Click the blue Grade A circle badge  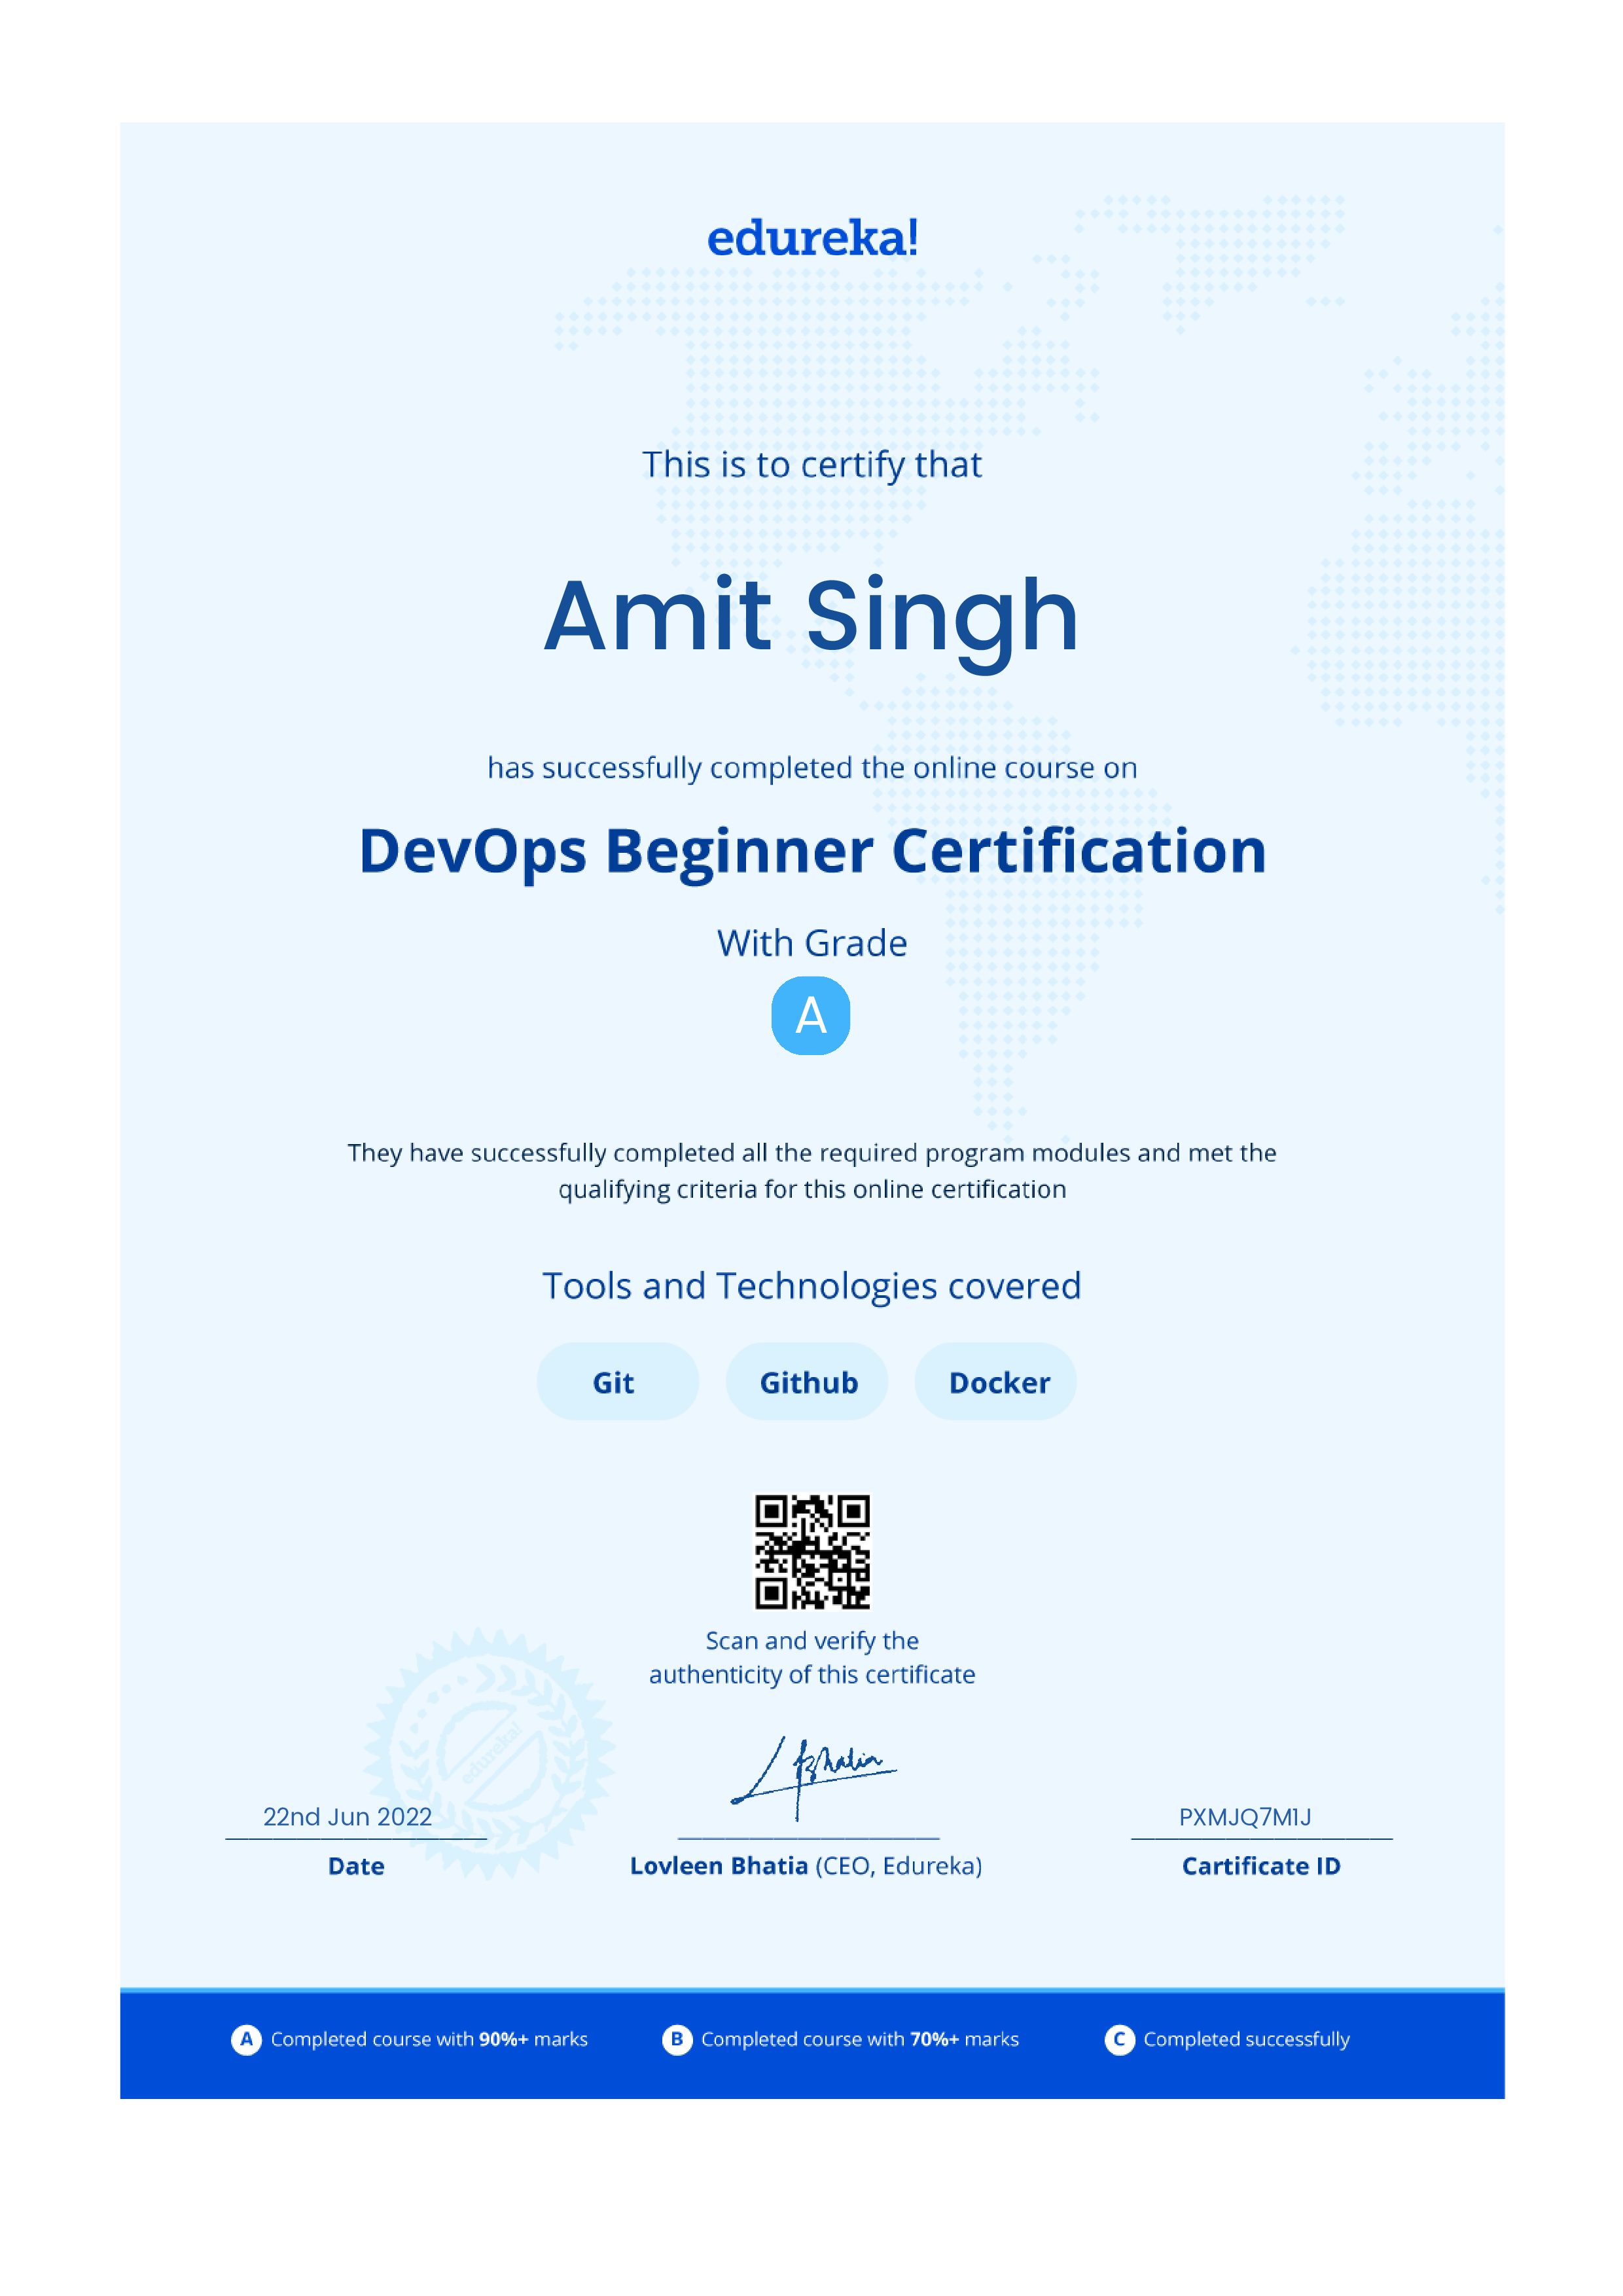(x=812, y=1017)
